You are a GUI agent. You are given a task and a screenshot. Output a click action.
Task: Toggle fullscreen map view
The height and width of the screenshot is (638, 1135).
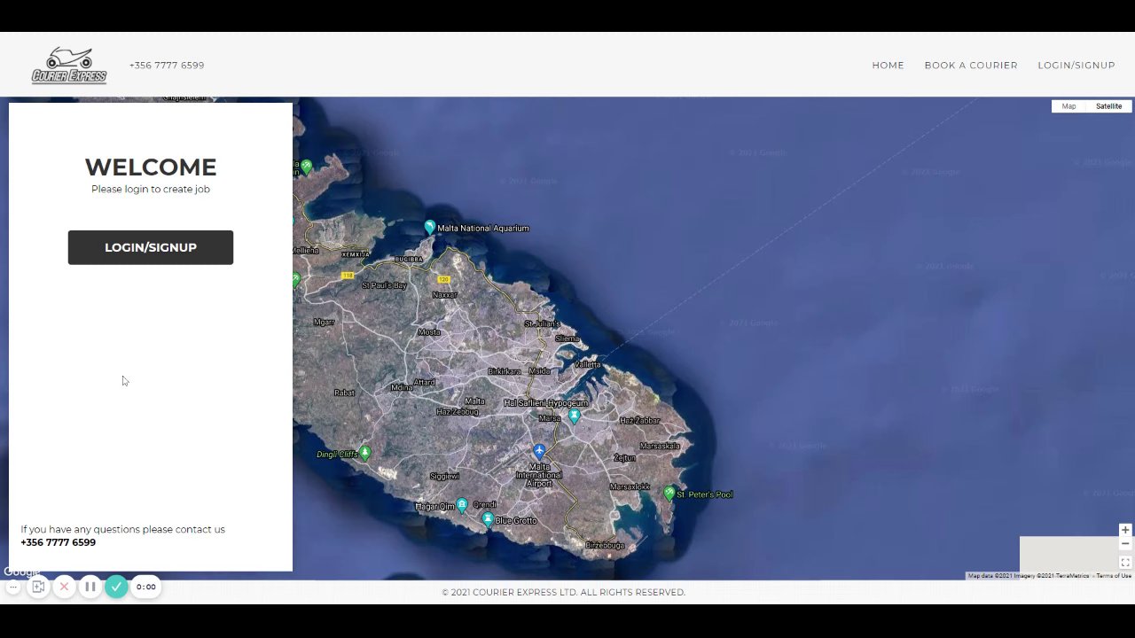point(1125,563)
